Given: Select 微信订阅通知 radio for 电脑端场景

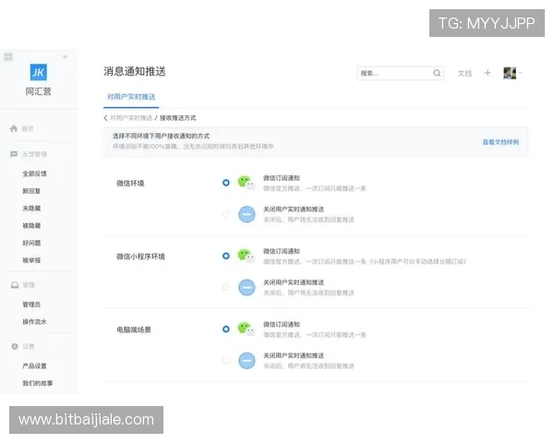Looking at the screenshot, I should coord(226,329).
